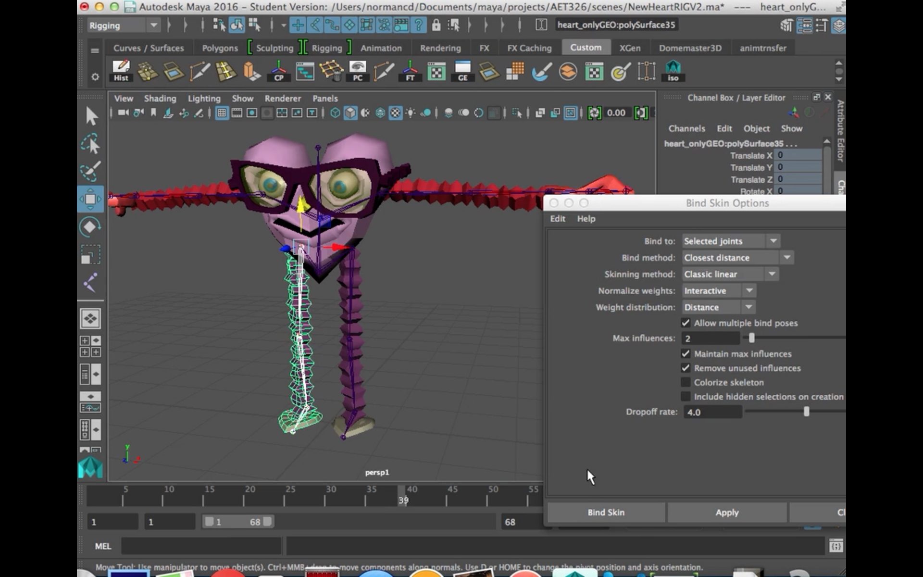This screenshot has height=577, width=923.
Task: Select the Sculpting menu tab
Action: (275, 47)
